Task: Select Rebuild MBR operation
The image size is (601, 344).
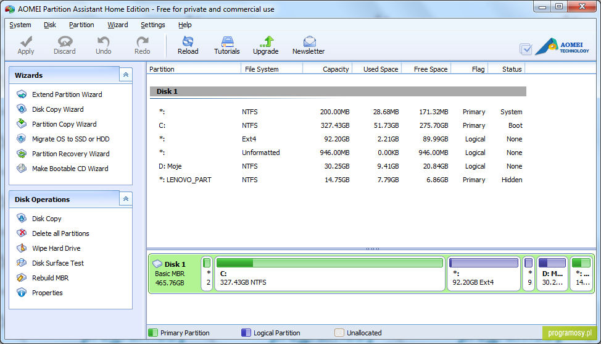Action: [50, 278]
